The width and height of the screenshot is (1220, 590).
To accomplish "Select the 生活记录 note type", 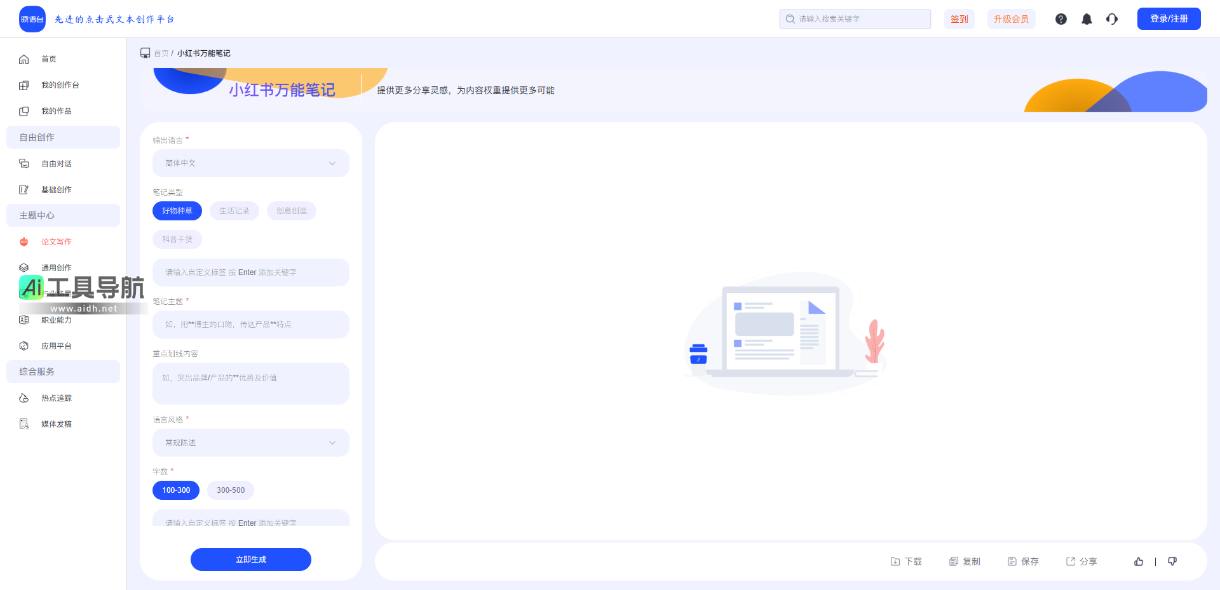I will (x=234, y=211).
